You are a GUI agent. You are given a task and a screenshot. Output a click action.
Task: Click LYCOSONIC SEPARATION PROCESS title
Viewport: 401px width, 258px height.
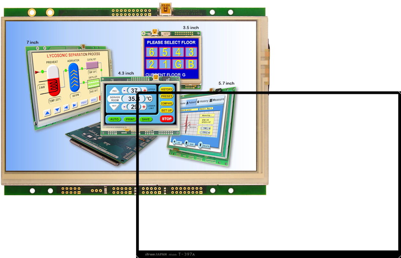[74, 55]
